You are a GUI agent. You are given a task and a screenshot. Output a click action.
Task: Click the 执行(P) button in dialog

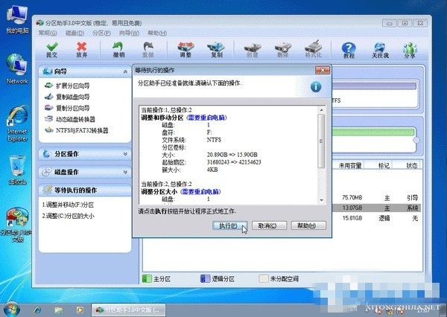[x=229, y=225]
